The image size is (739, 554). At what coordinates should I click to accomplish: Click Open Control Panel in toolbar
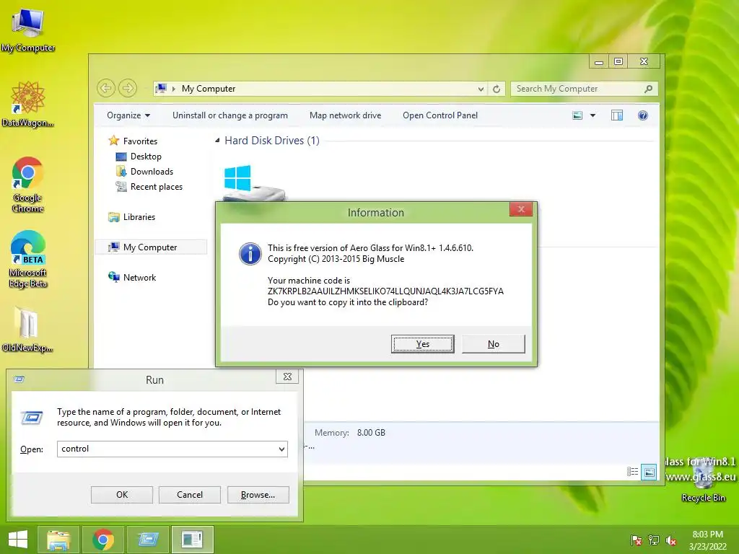coord(440,115)
